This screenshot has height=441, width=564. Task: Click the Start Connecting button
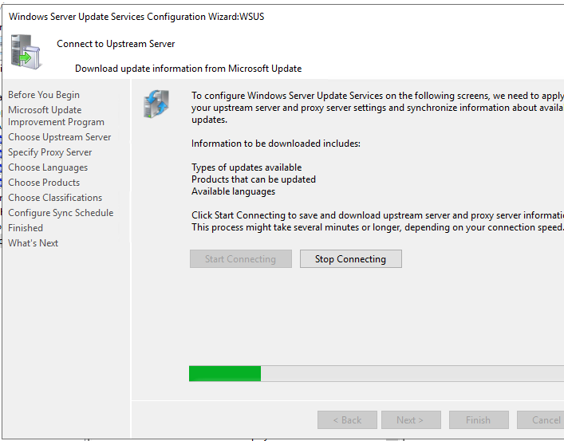coord(240,259)
